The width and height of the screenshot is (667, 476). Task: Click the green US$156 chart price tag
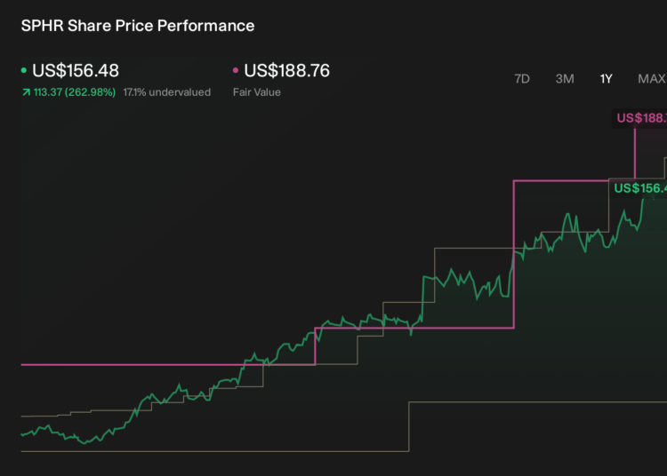638,188
